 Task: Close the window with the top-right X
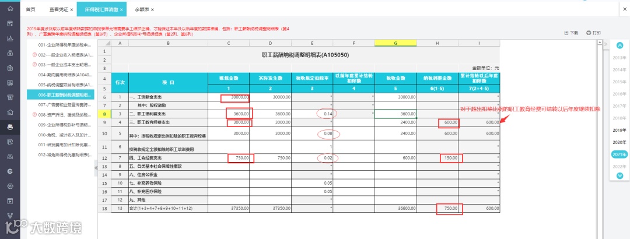pyautogui.click(x=625, y=9)
